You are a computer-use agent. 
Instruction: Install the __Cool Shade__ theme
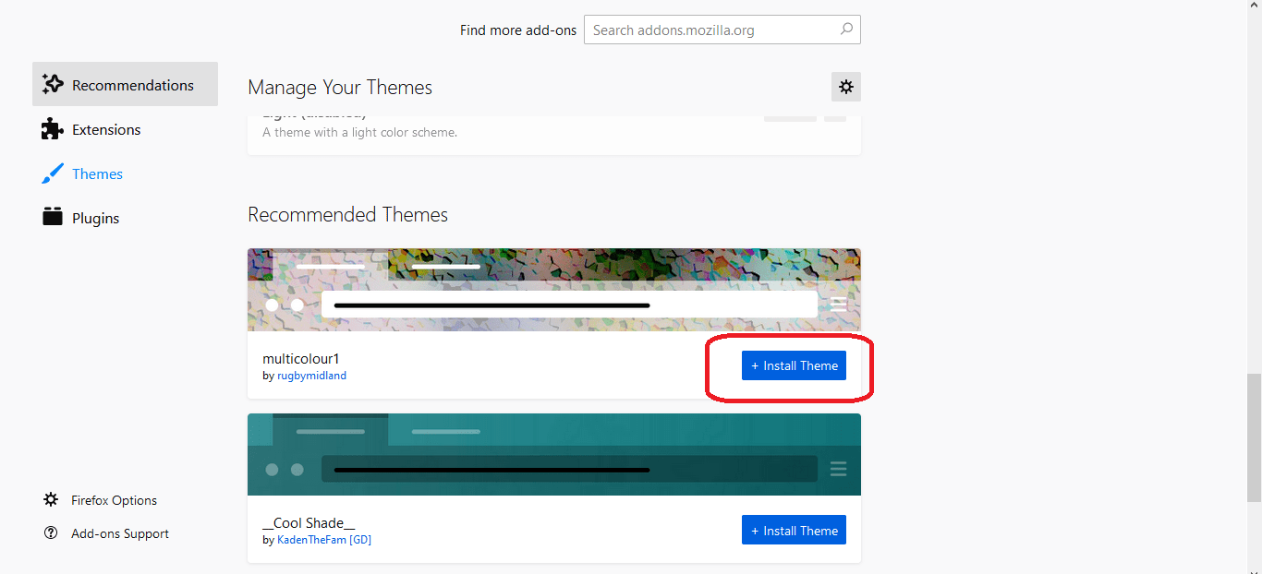pos(794,531)
